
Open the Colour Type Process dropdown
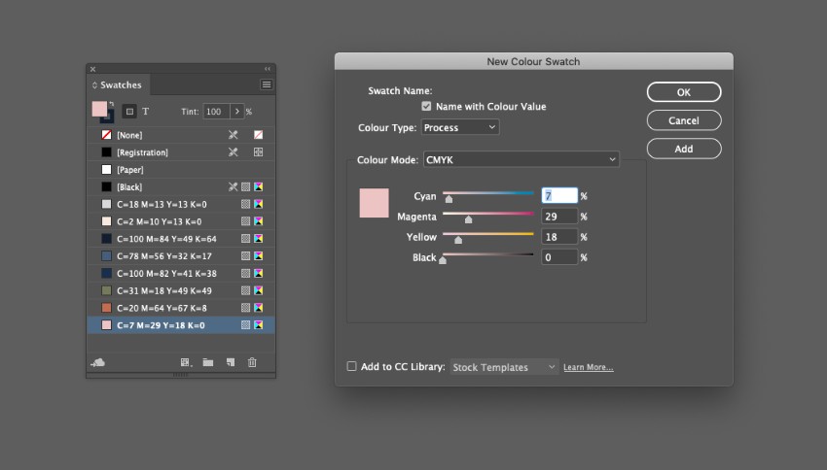460,127
